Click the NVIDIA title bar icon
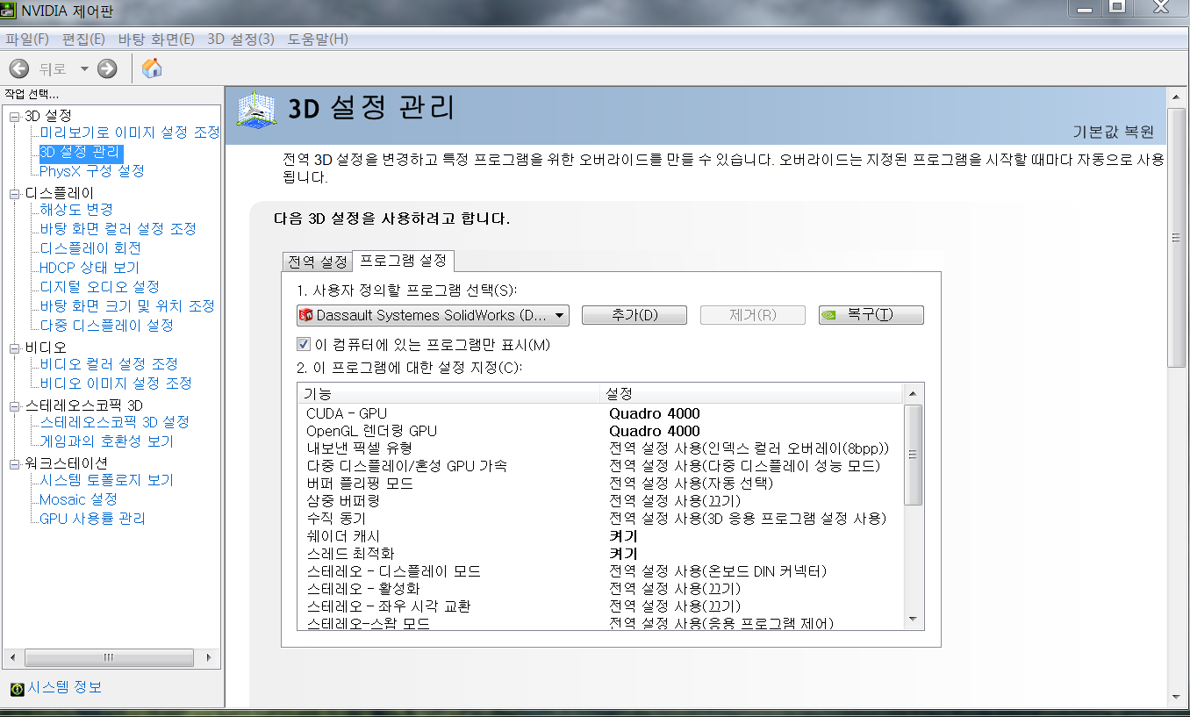This screenshot has width=1190, height=717. click(9, 11)
